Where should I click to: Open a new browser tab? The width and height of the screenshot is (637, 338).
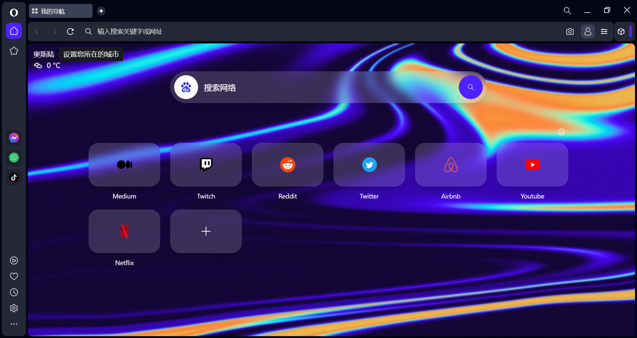[101, 11]
